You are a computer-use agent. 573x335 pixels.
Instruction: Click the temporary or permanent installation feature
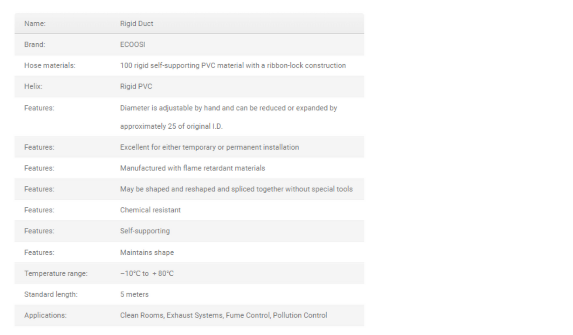click(x=209, y=147)
